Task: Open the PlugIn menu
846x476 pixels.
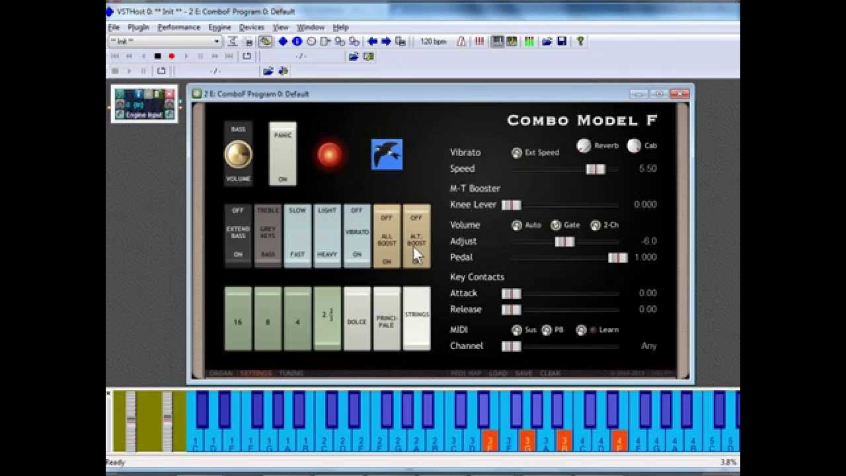Action: 139,27
